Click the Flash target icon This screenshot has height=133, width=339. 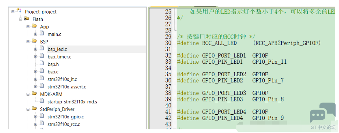[27, 19]
